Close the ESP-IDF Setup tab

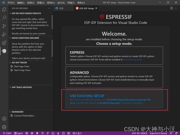(x=96, y=8)
